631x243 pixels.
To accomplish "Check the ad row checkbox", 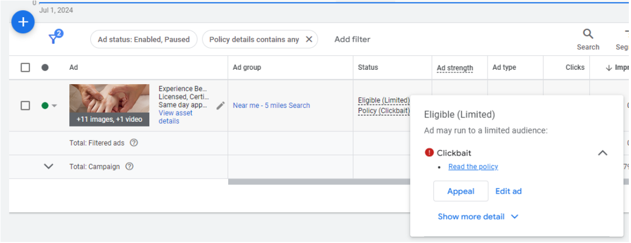I will coord(25,106).
